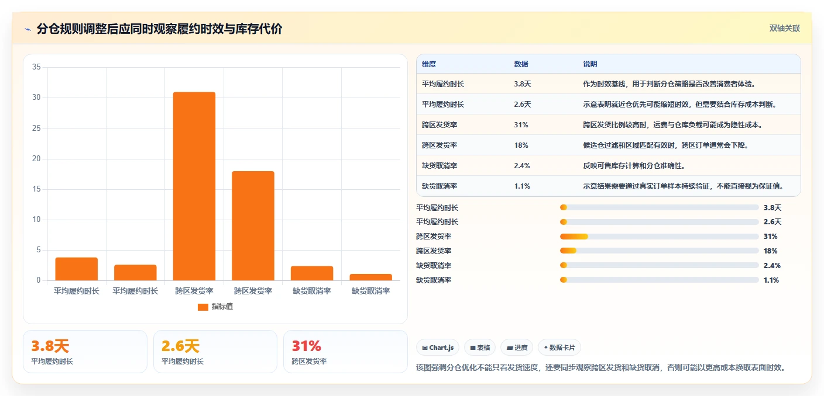The image size is (824, 396).
Task: Click the chart bar with value 2.4
Action: pyautogui.click(x=312, y=273)
